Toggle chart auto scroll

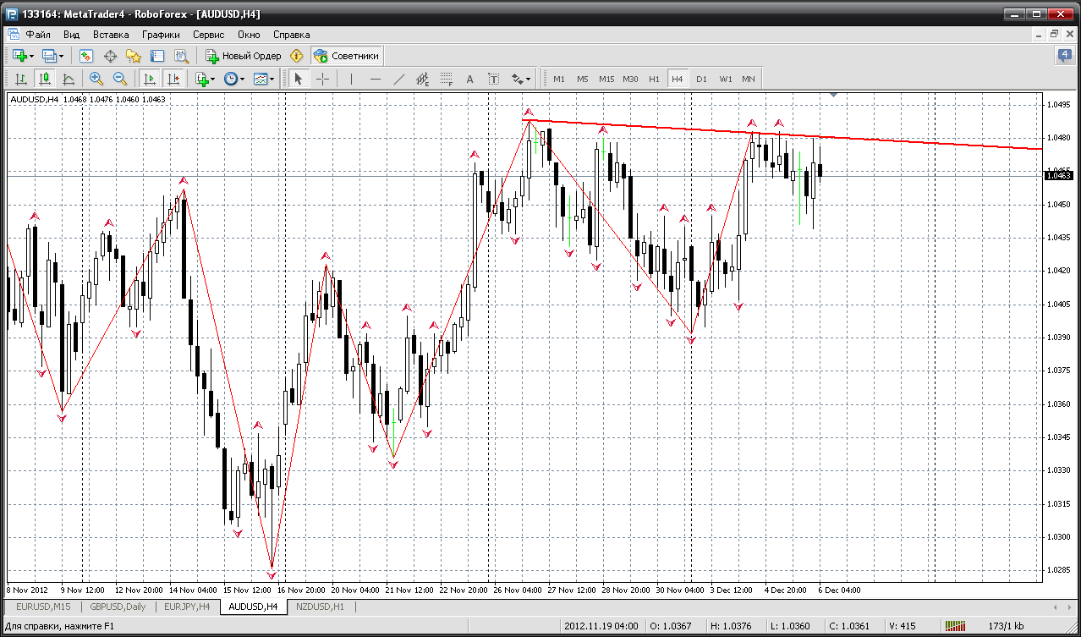tap(150, 79)
